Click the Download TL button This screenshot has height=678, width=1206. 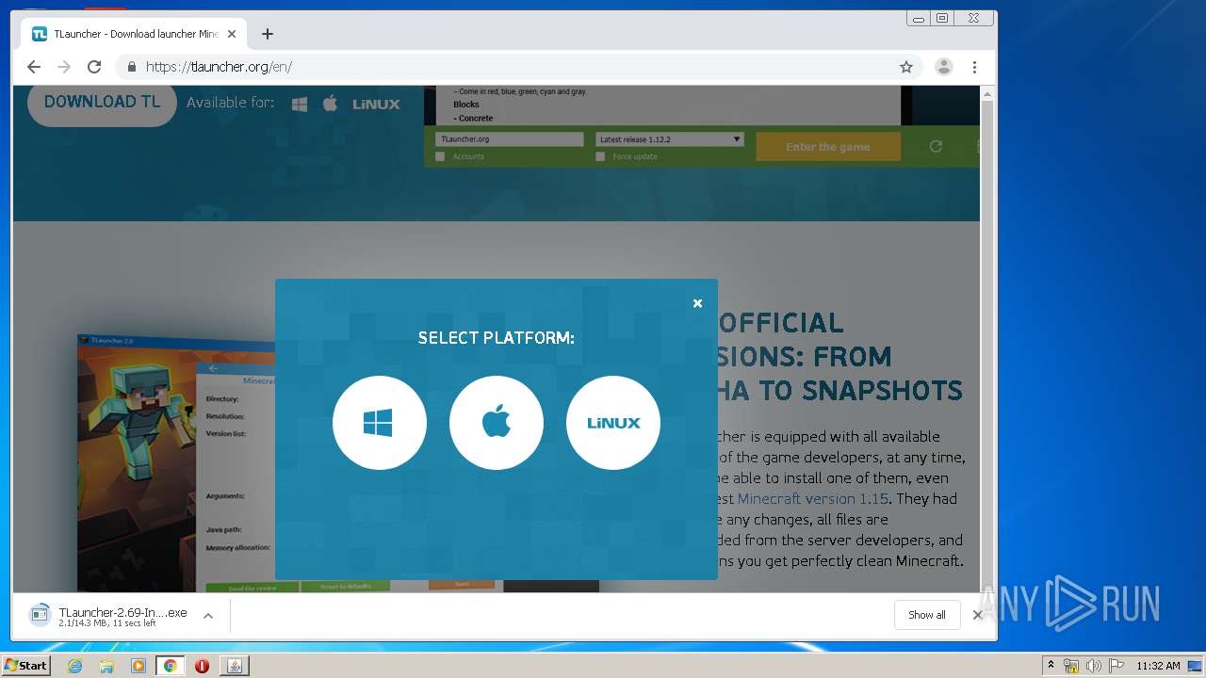coord(102,103)
